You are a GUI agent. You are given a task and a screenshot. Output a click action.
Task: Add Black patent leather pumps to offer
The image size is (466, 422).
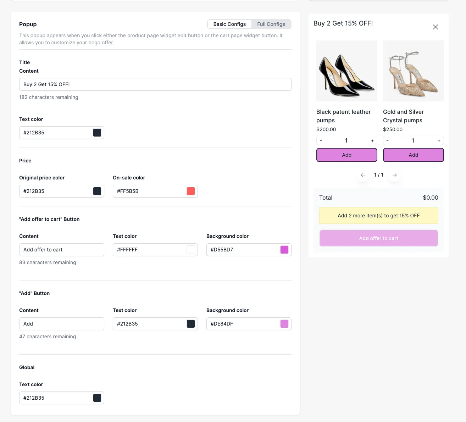(x=347, y=155)
